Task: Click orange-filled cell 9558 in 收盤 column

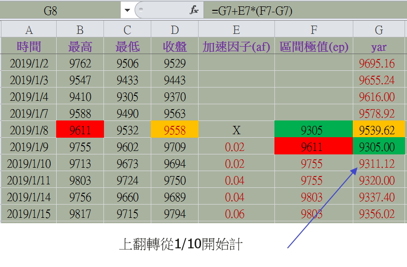Action: pos(175,130)
